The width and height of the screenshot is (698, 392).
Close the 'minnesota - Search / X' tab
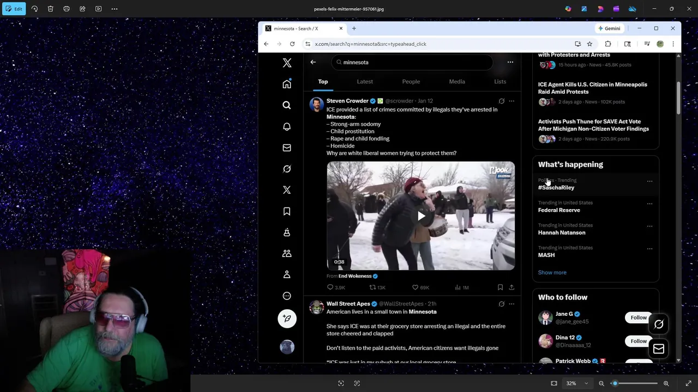341,28
